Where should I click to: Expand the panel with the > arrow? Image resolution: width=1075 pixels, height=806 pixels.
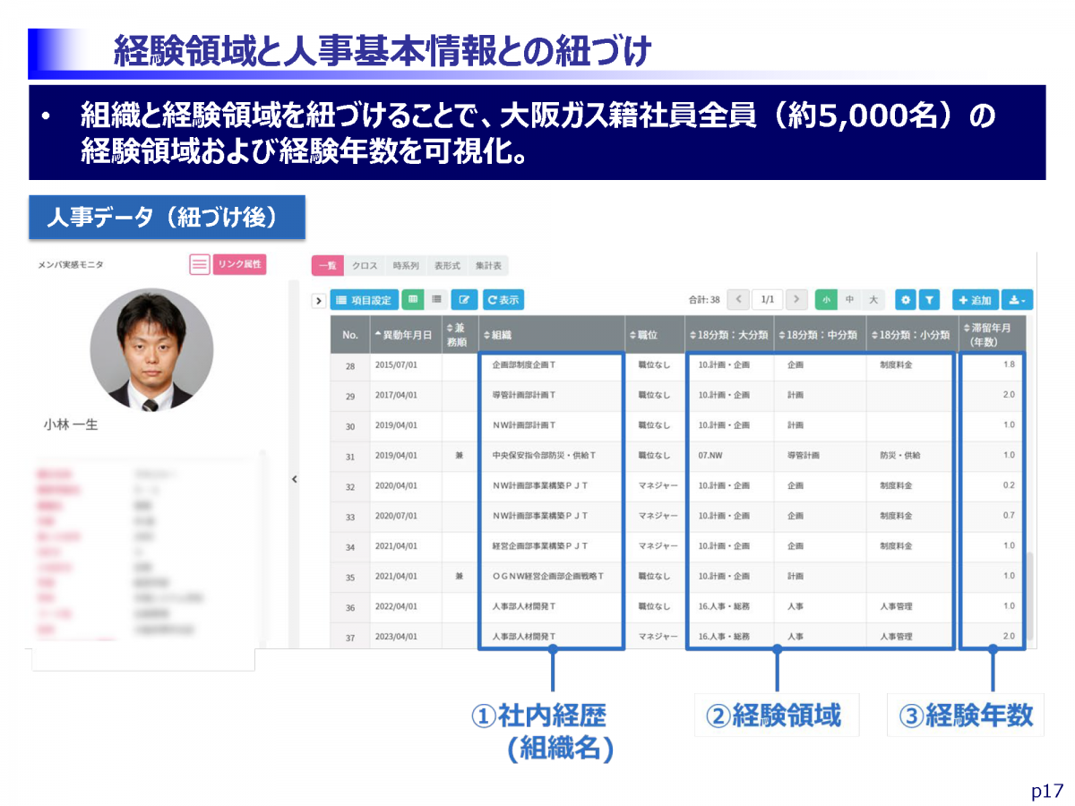[x=318, y=301]
